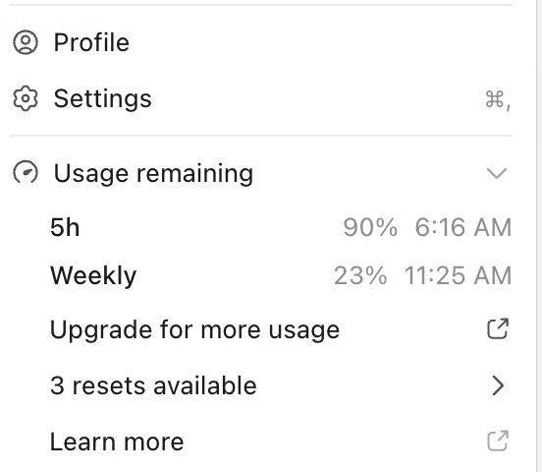Toggle the Usage remaining section label

(x=153, y=173)
